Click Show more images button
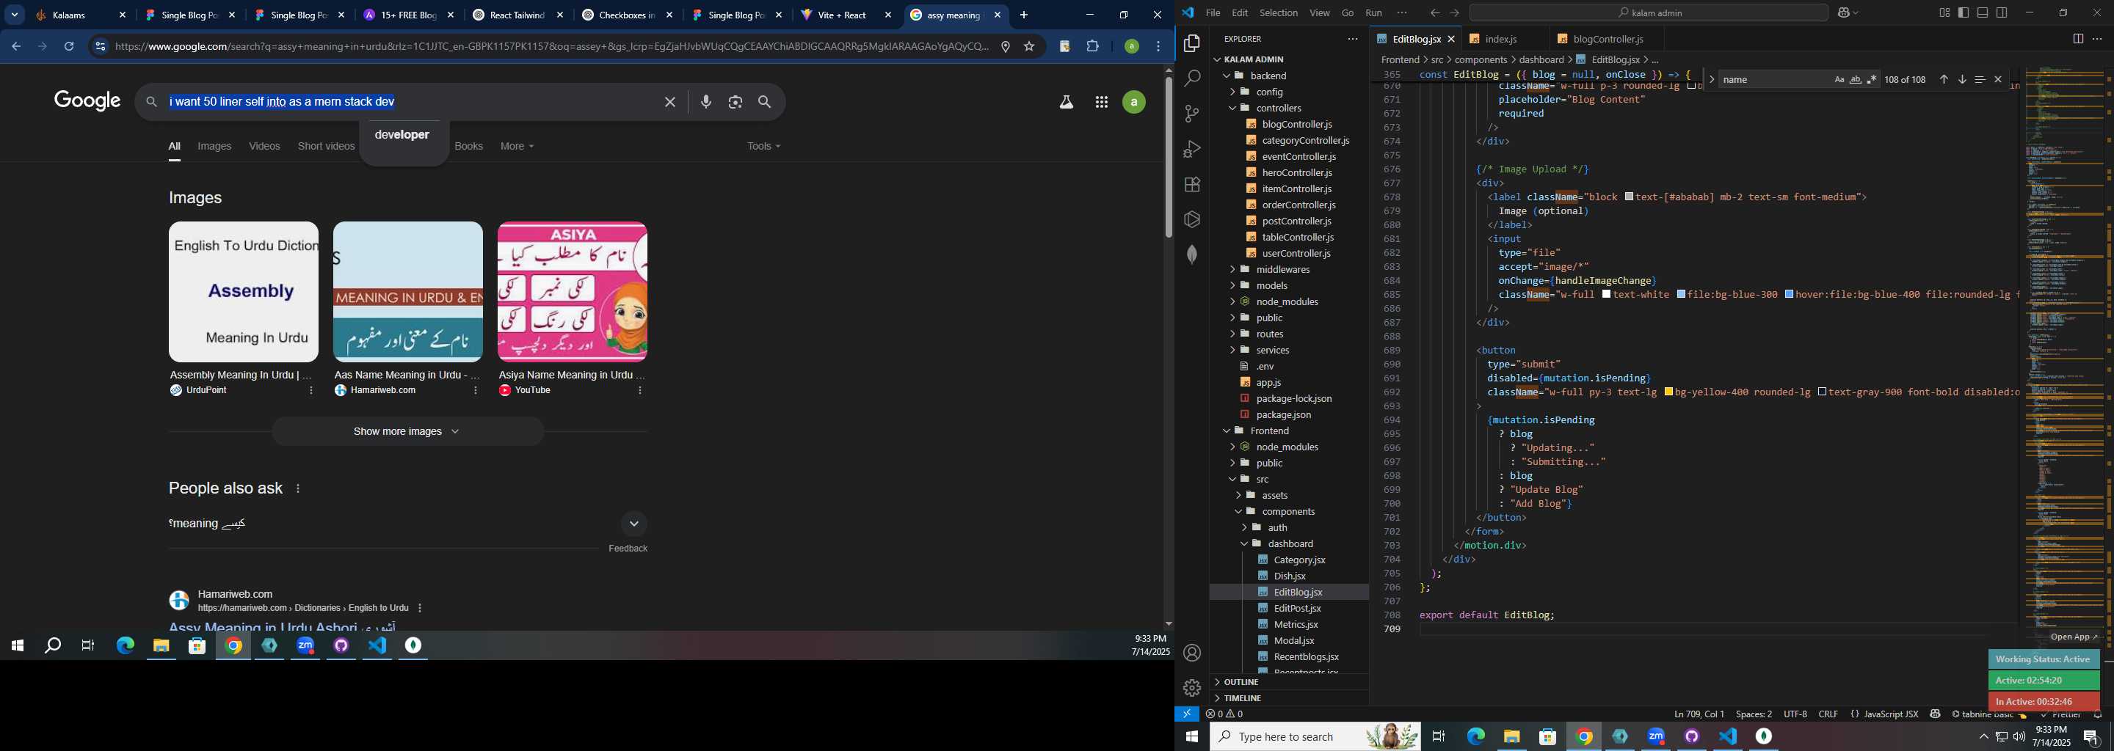2114x751 pixels. point(407,432)
